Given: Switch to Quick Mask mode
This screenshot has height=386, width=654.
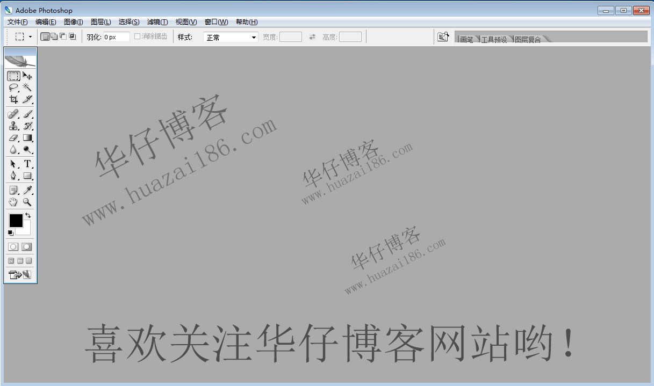Looking at the screenshot, I should 27,246.
